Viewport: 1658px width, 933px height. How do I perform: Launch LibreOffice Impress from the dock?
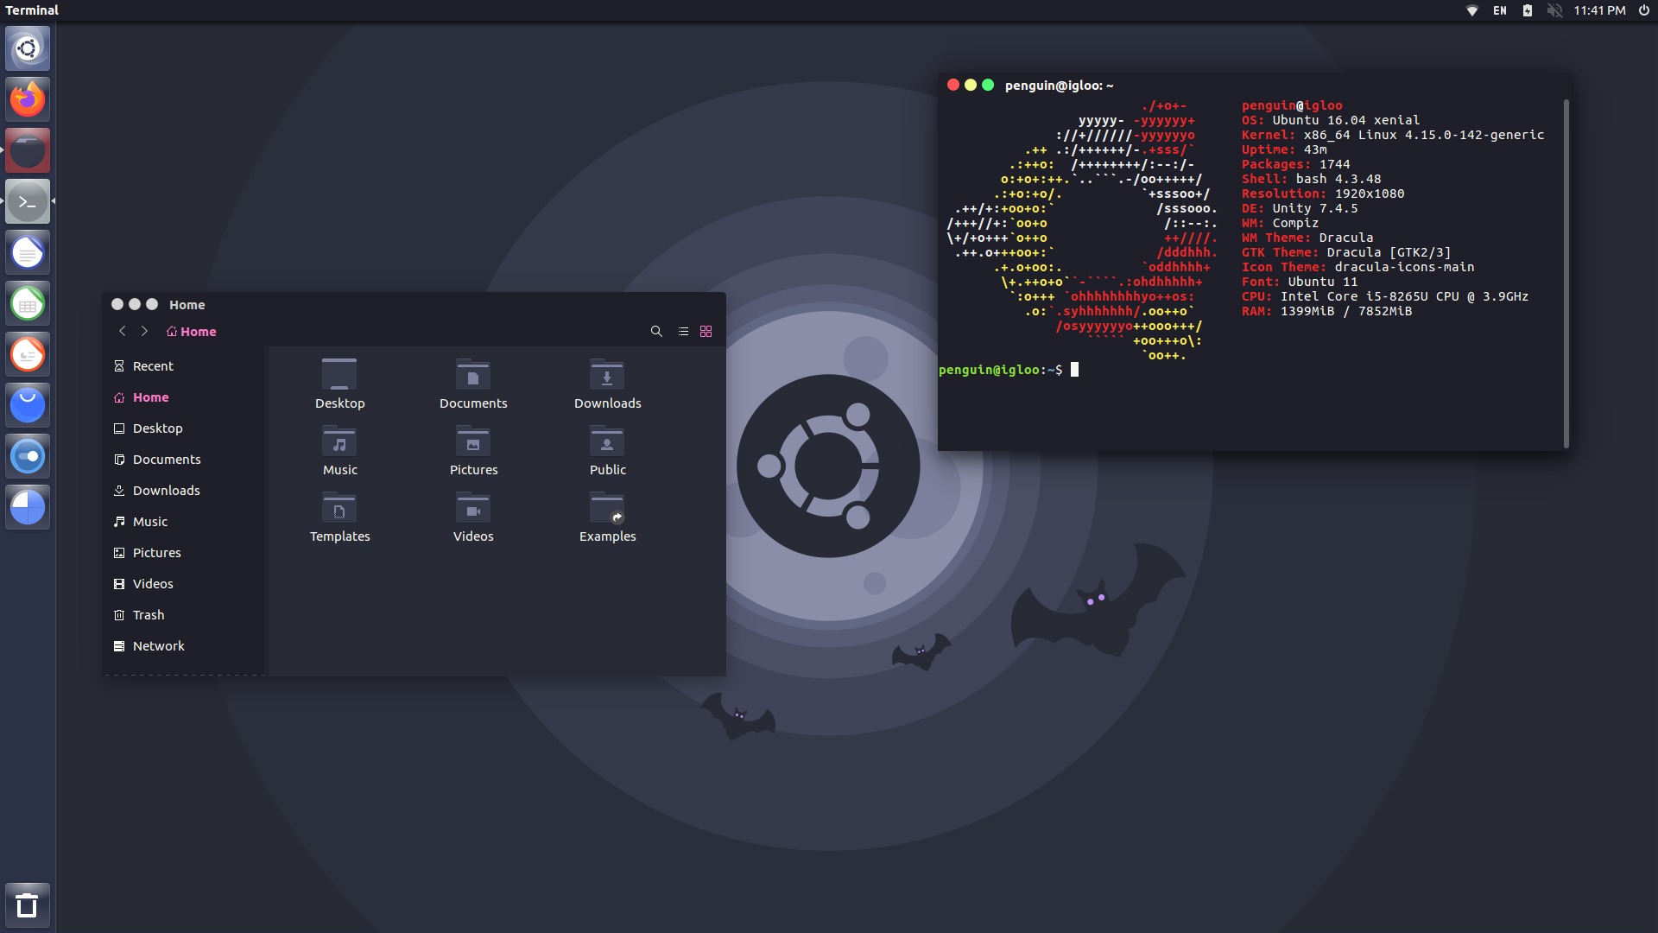pos(28,354)
